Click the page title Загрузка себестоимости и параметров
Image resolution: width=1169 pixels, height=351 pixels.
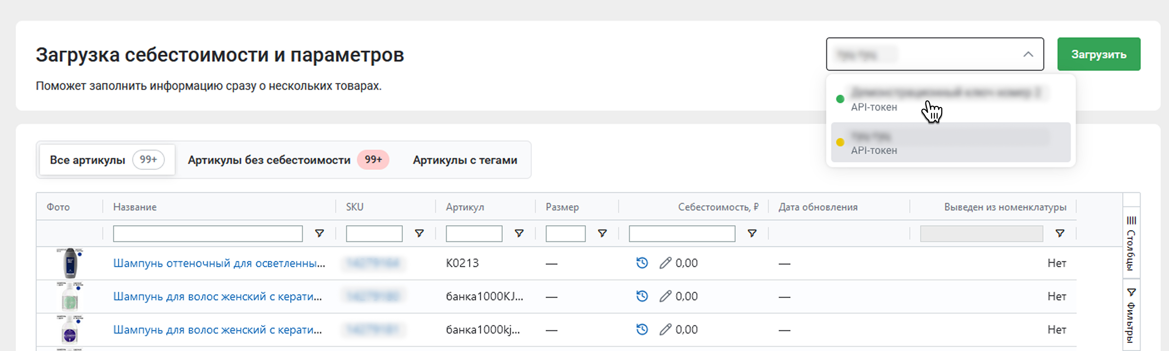click(x=220, y=55)
